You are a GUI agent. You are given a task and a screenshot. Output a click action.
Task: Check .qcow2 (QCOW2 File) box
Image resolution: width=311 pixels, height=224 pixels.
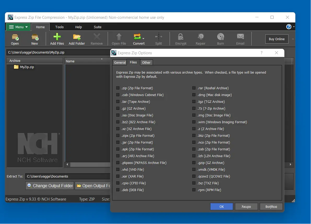[x=194, y=176]
